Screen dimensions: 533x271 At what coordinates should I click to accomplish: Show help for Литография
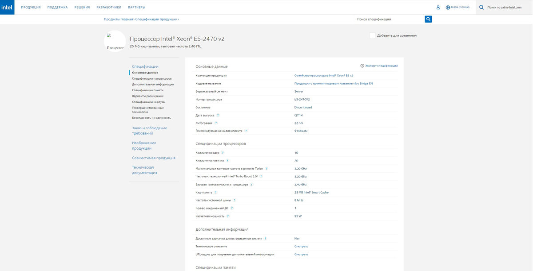coord(216,123)
